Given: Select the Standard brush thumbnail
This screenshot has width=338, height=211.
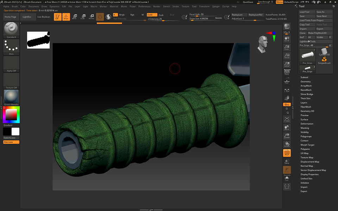Looking at the screenshot, I should [11, 30].
